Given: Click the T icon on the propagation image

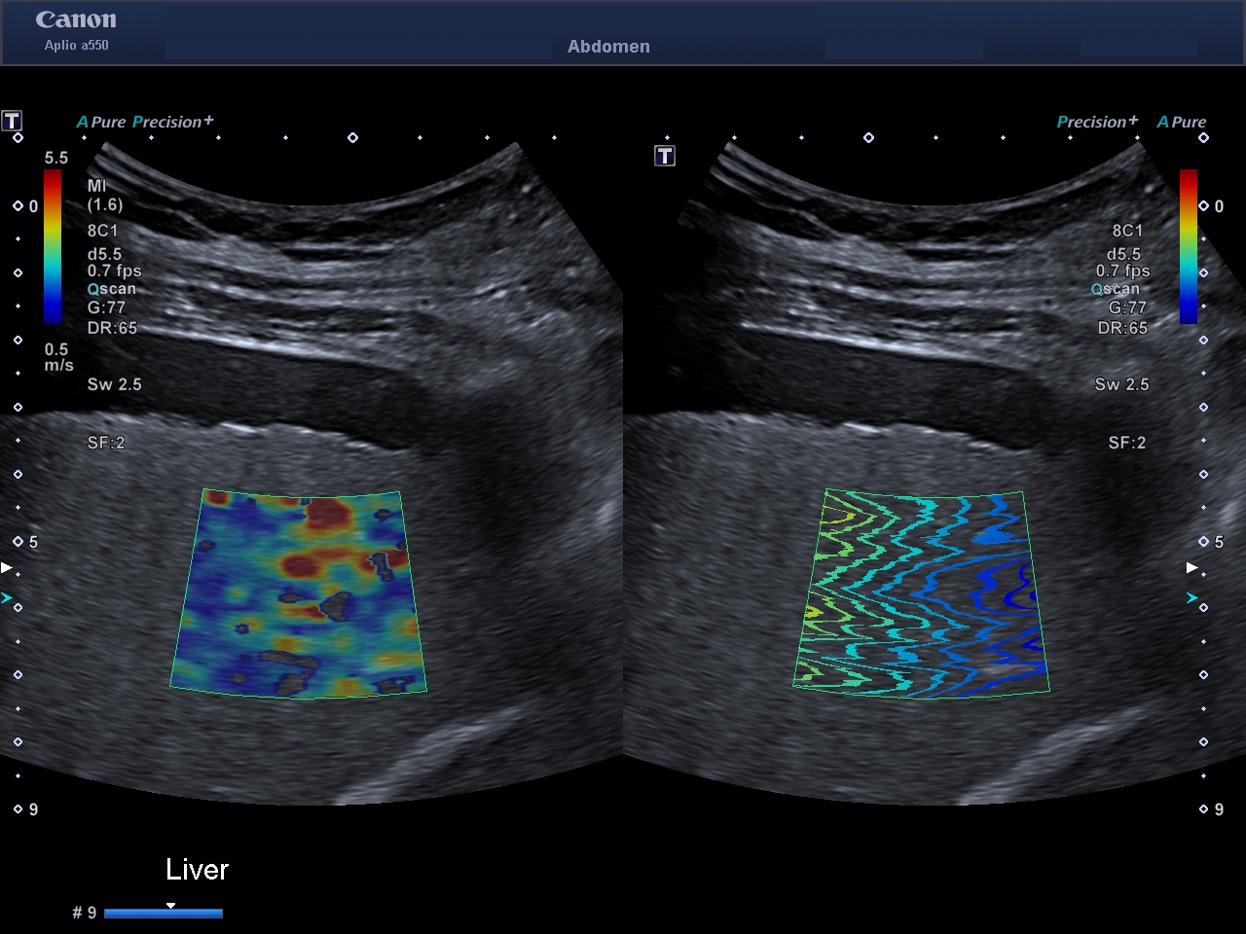Looking at the screenshot, I should click(x=665, y=156).
